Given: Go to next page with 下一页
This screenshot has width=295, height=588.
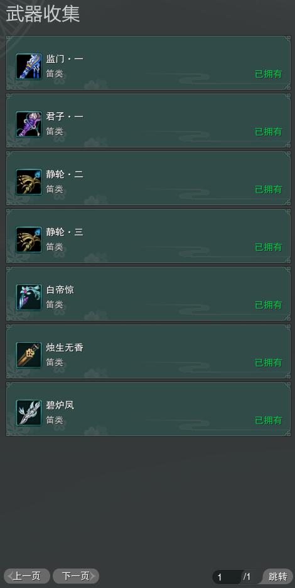Looking at the screenshot, I should pyautogui.click(x=76, y=576).
